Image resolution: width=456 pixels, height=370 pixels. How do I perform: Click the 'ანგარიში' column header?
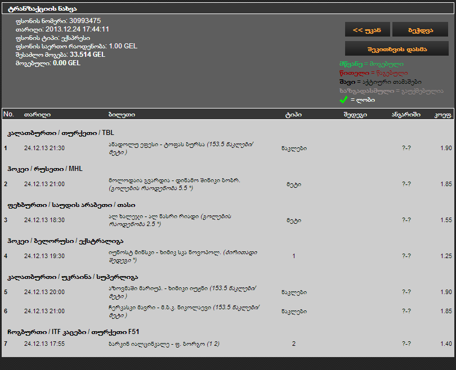406,115
